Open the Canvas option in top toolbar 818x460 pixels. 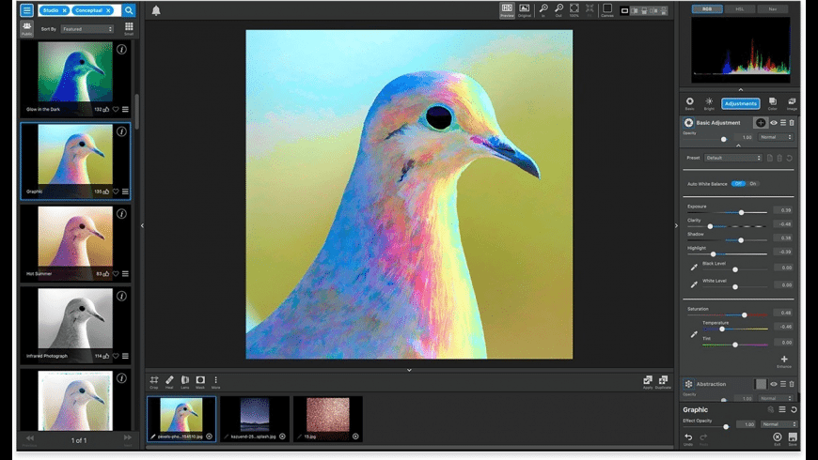tap(607, 10)
